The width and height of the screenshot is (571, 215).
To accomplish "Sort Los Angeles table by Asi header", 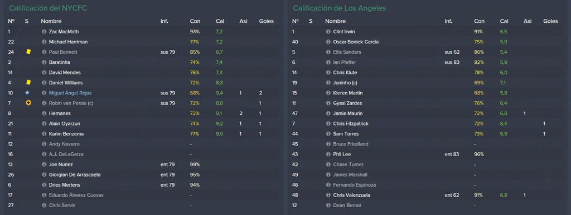I will (528, 22).
